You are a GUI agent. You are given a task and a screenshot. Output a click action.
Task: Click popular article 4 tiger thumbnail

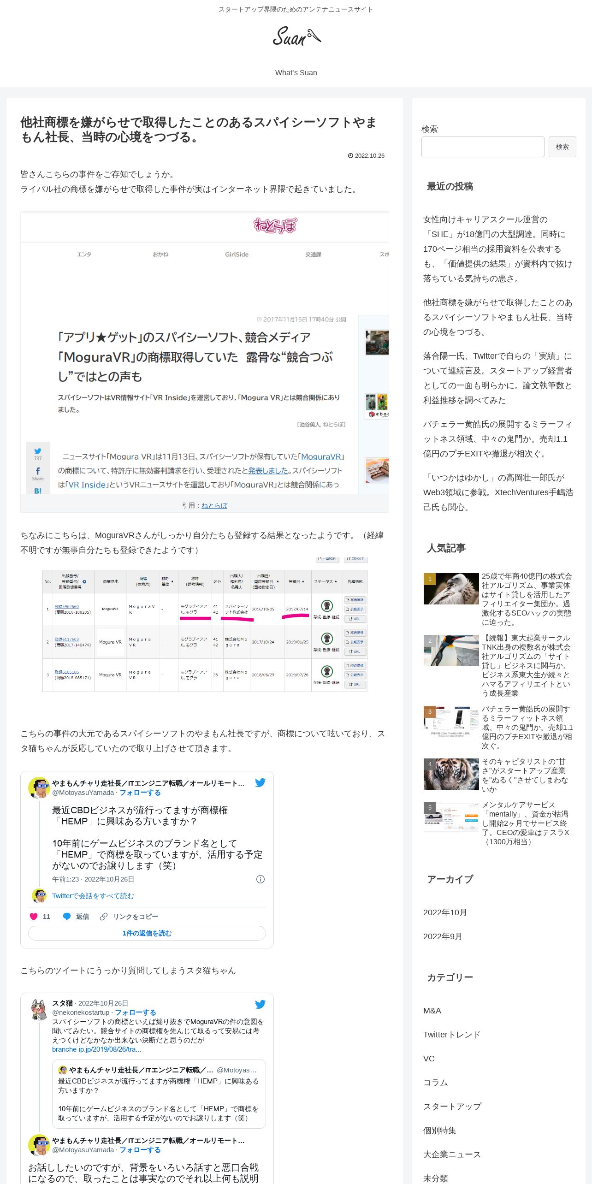[x=451, y=774]
